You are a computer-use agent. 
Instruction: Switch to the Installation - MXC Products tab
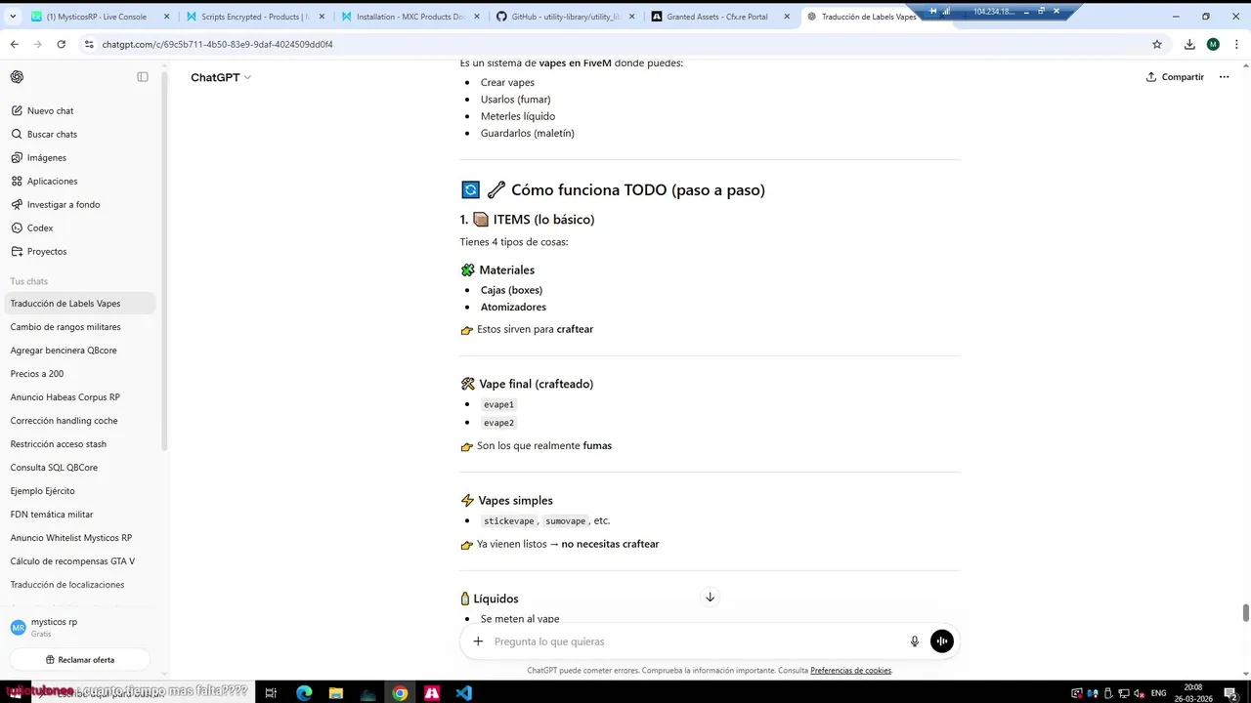pyautogui.click(x=408, y=17)
